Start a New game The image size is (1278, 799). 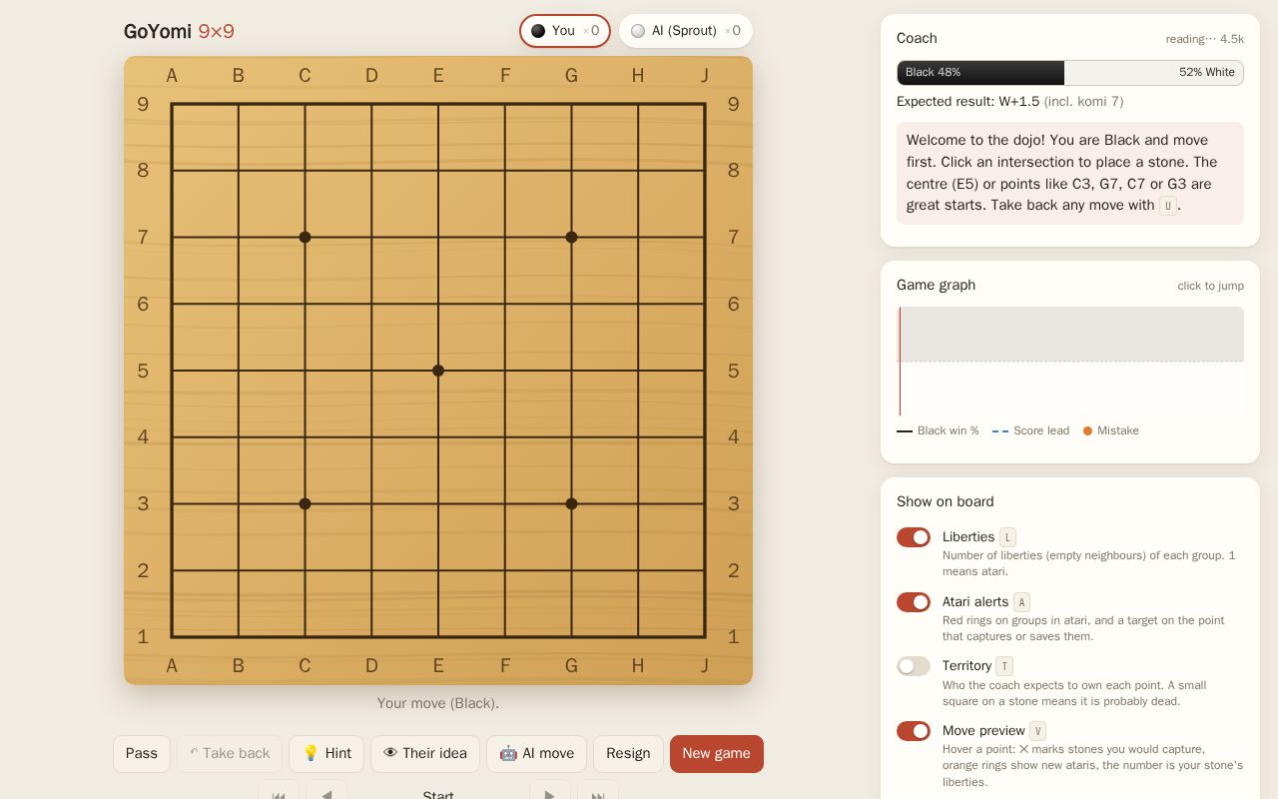(717, 753)
